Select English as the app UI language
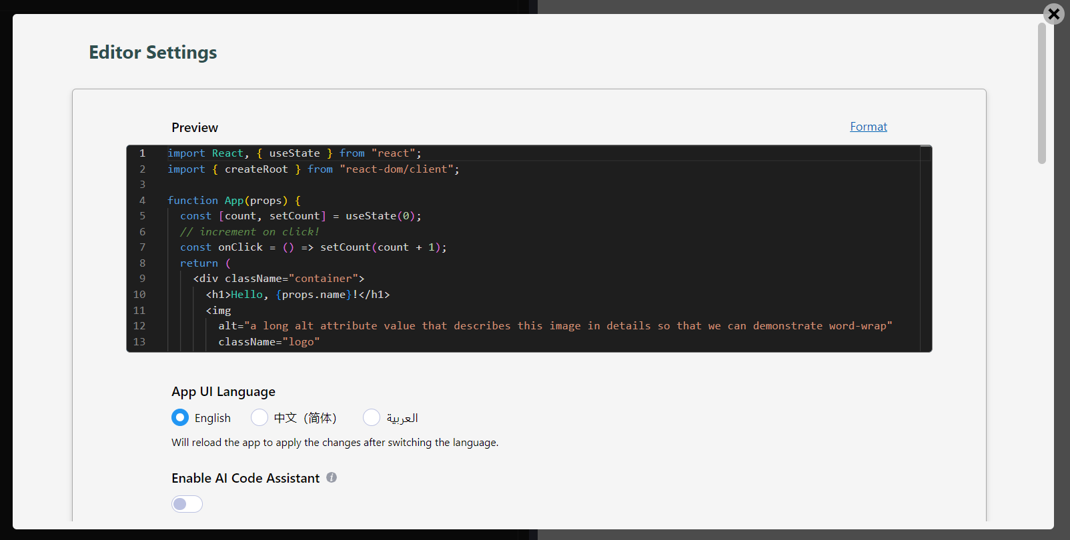The image size is (1070, 540). click(180, 417)
